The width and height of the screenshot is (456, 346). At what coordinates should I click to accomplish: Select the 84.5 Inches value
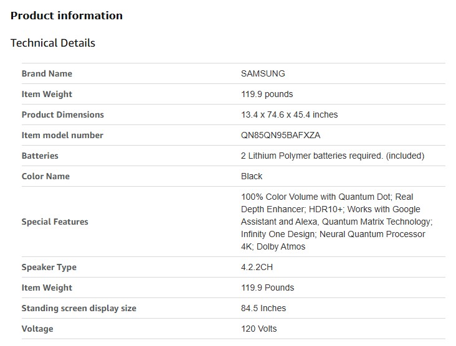[264, 308]
